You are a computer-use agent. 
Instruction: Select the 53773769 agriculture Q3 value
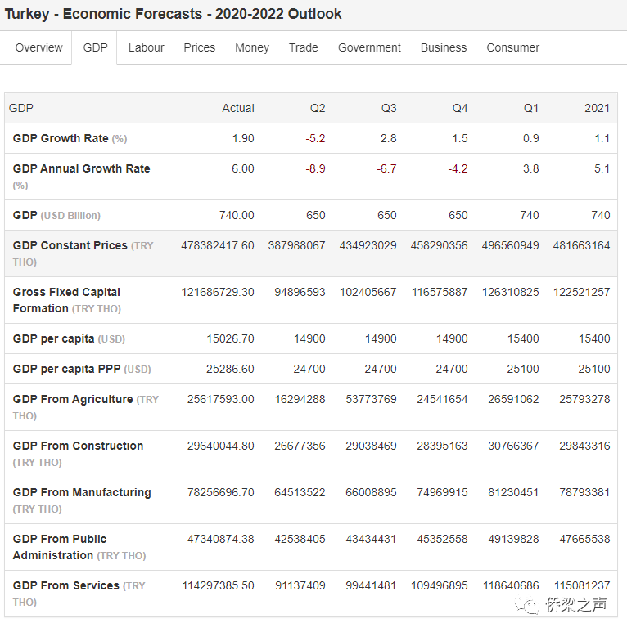point(371,399)
